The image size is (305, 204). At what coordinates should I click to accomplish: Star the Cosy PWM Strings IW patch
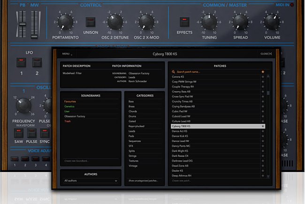(263, 82)
